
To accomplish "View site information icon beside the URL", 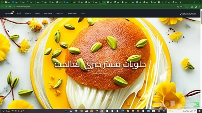I will (14, 7).
